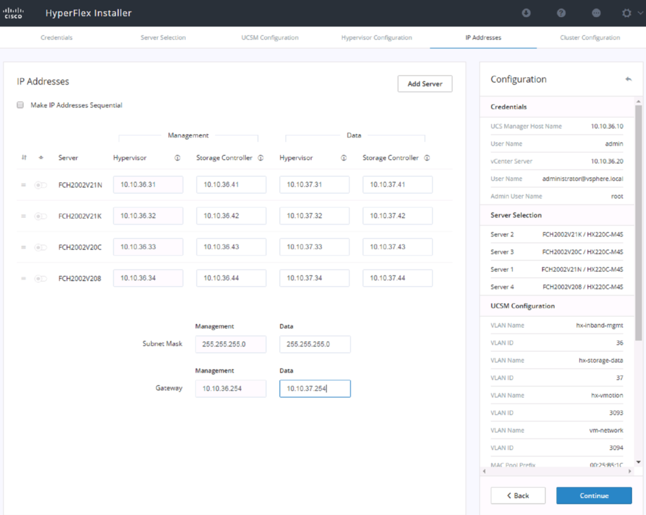Go to the Credentials tab

(56, 37)
